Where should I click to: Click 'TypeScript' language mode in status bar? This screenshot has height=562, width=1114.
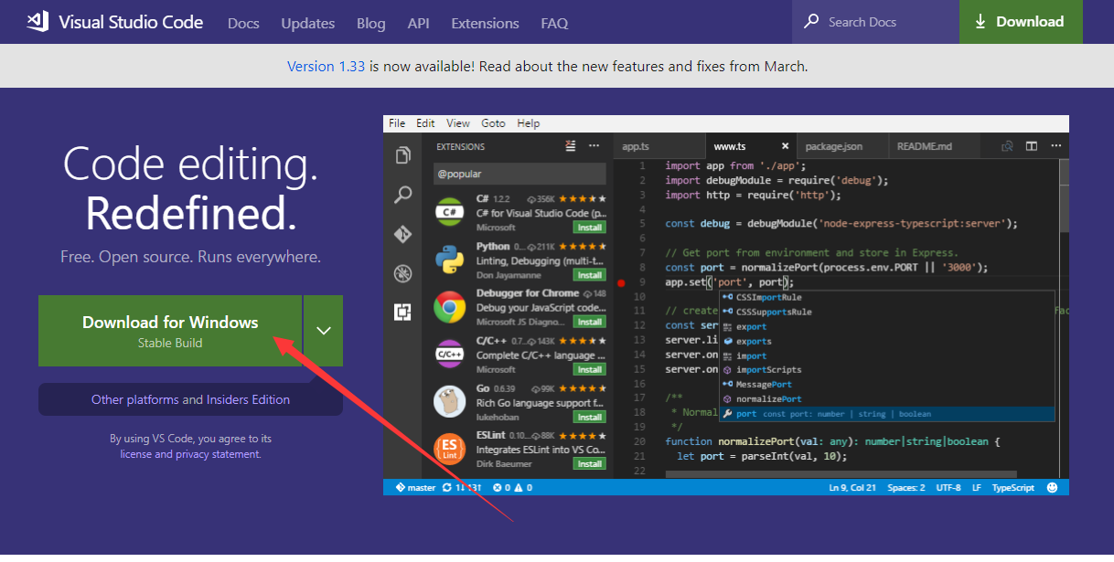pos(1013,488)
